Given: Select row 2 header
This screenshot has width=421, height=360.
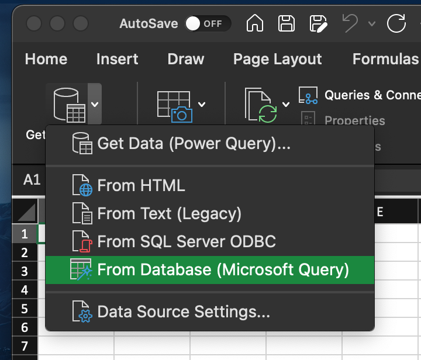Looking at the screenshot, I should click(x=25, y=252).
